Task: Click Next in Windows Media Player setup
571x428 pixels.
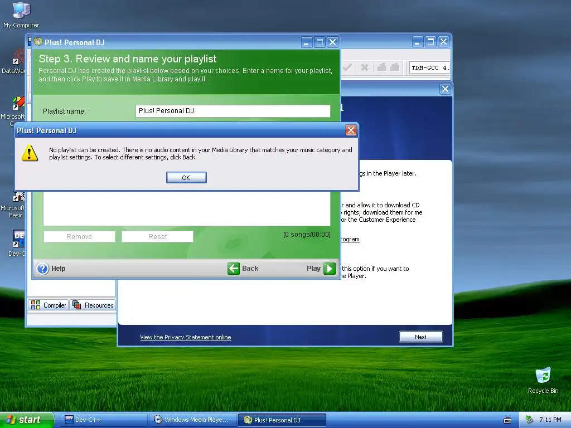Action: 420,337
